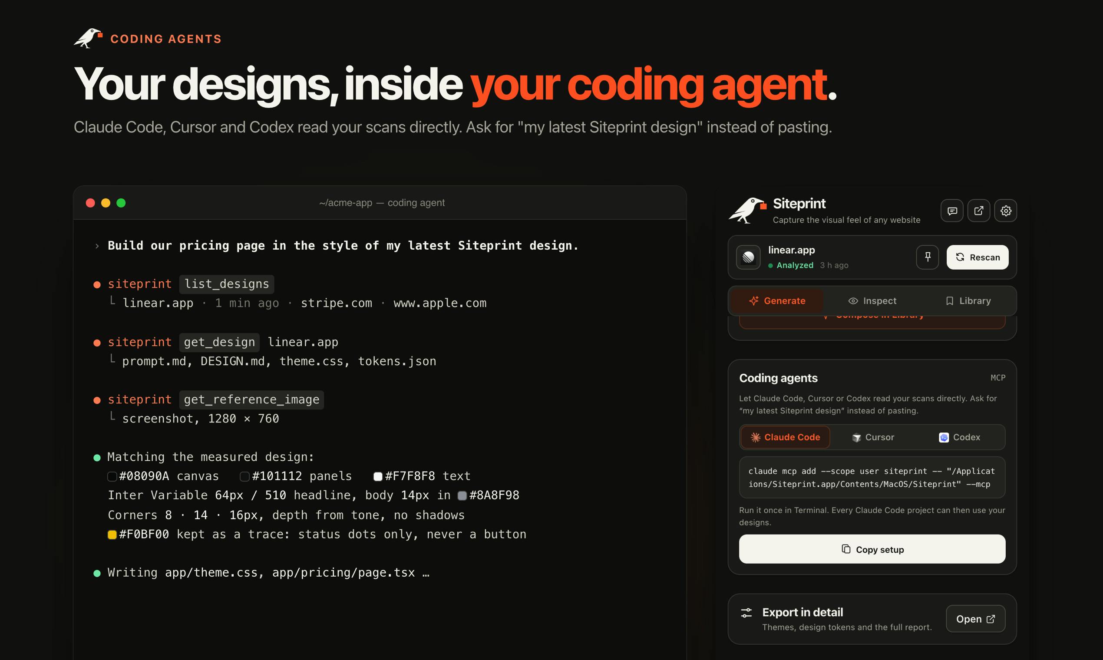Screen dimensions: 1103x660
Task: Click the terminal title ~/acme-app — coding agent
Action: click(382, 203)
